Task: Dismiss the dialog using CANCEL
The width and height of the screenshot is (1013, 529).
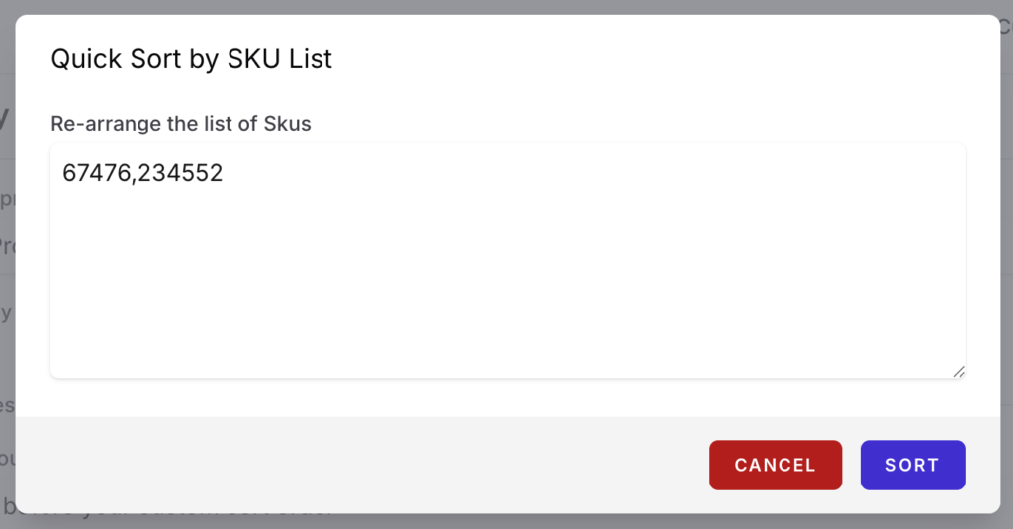Action: click(x=775, y=465)
